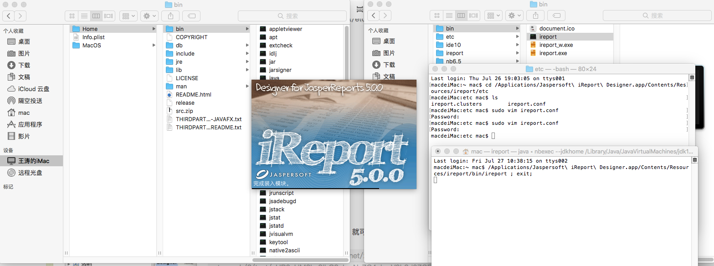Click the iReport 5.0.0 splash screen

pos(334,134)
